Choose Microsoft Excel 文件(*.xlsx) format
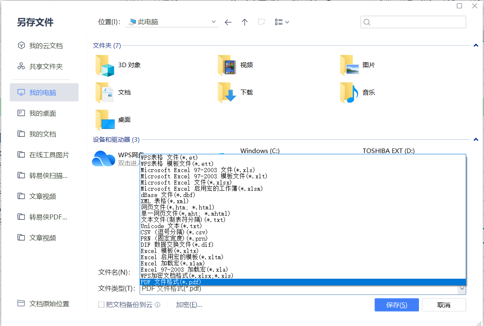Viewport: 484px width, 326px height. pos(302,182)
